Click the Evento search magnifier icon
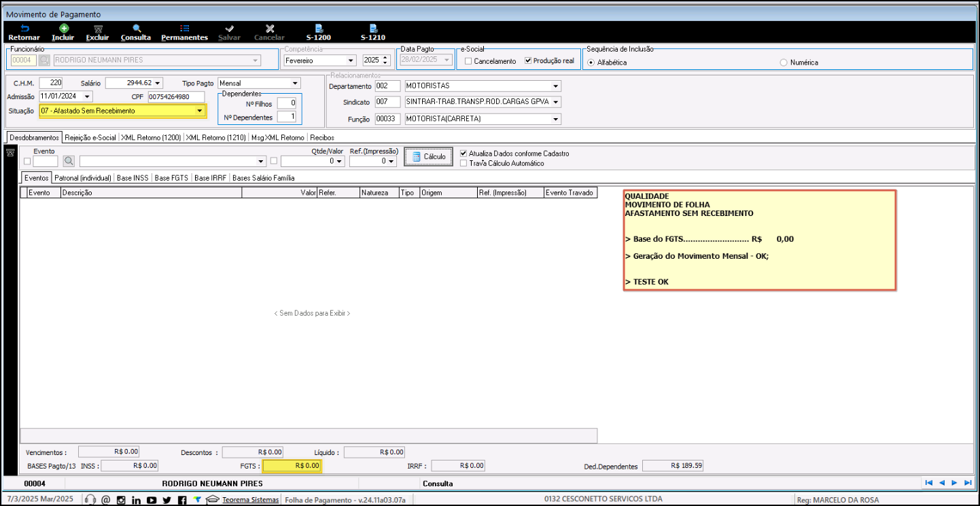980x506 pixels. click(69, 161)
